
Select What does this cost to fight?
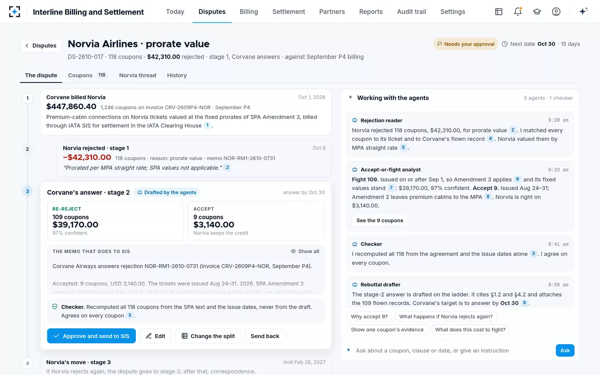[x=470, y=330]
